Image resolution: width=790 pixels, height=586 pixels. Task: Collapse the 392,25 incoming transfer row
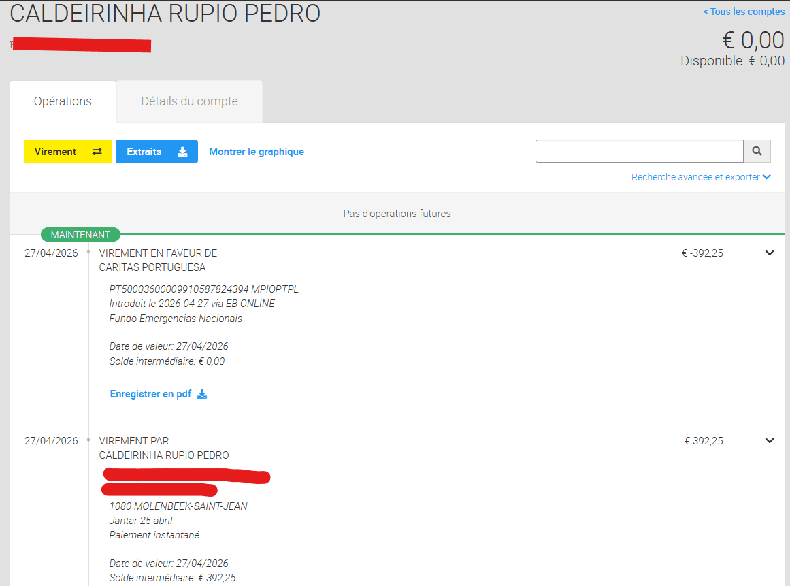(x=770, y=441)
